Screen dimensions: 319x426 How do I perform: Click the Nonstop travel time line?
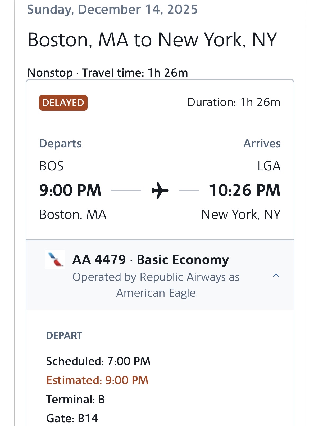pos(108,73)
